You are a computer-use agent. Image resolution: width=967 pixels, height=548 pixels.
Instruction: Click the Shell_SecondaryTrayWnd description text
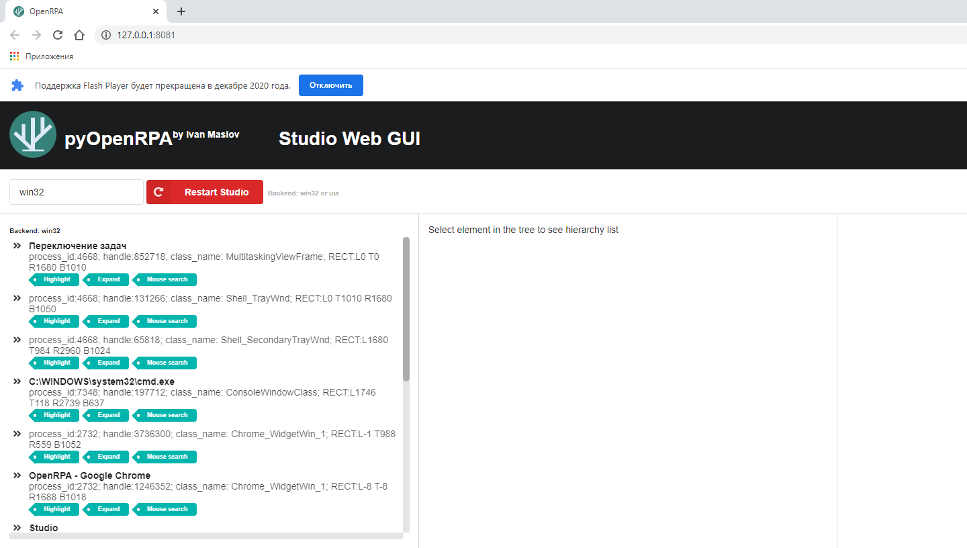(x=208, y=345)
